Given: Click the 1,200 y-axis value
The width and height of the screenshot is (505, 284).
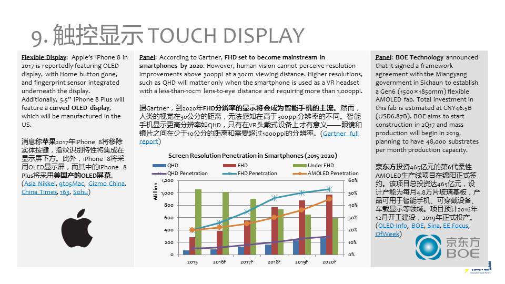Looking at the screenshot, I should click(x=167, y=180).
